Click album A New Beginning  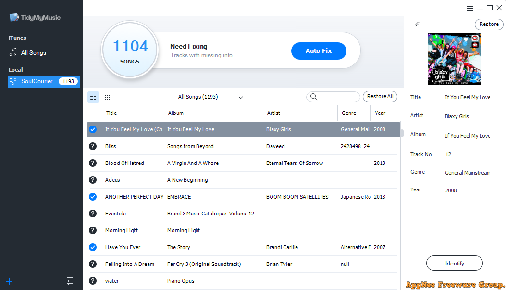point(187,180)
